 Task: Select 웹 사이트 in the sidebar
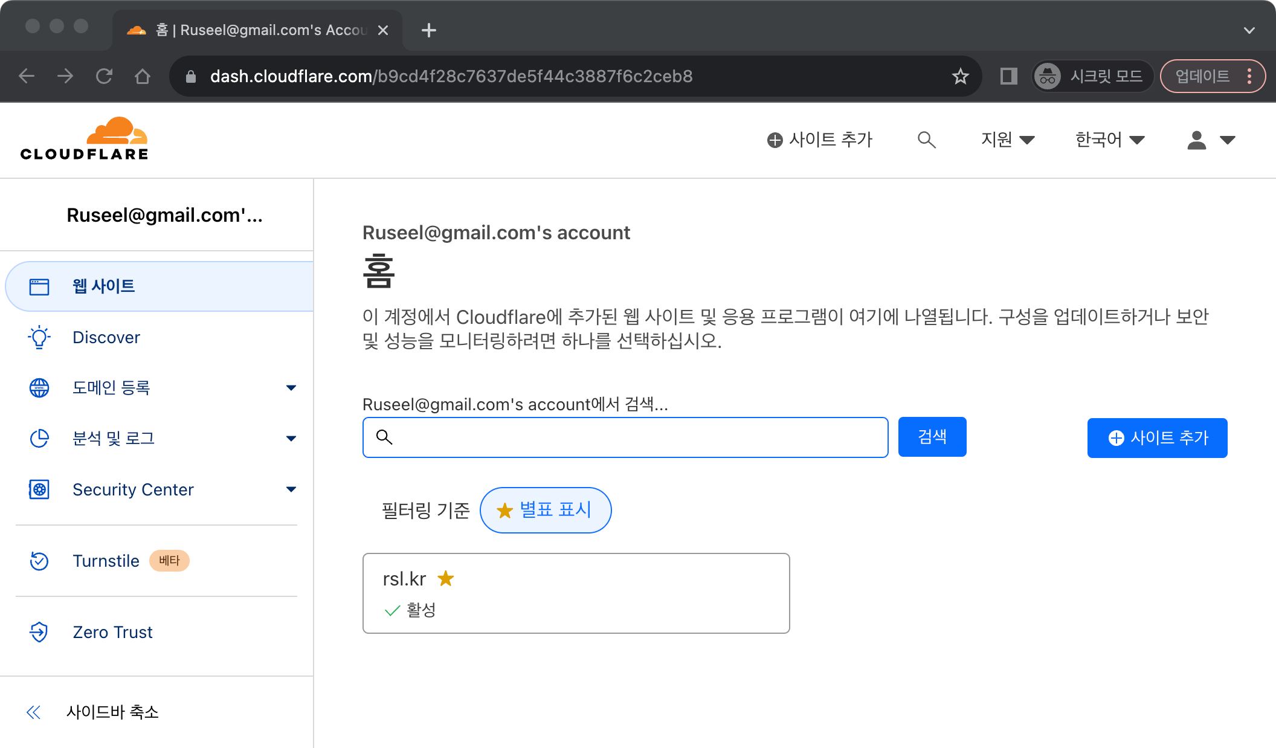pos(159,286)
